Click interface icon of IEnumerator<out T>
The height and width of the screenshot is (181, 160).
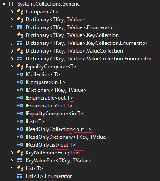[x=20, y=106]
